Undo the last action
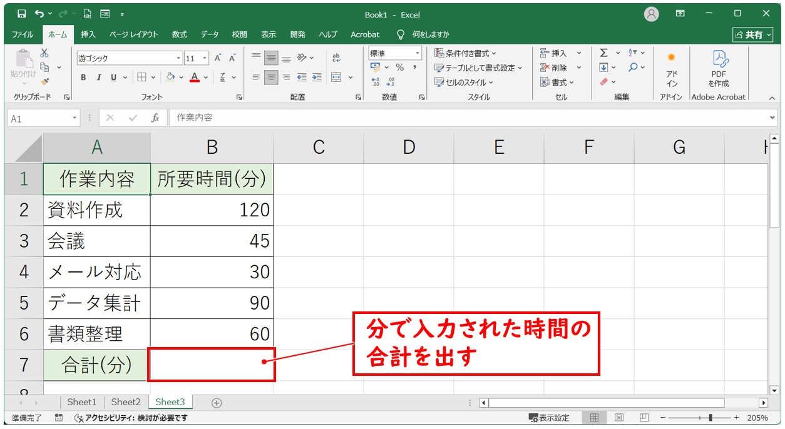The height and width of the screenshot is (429, 785). [x=39, y=14]
